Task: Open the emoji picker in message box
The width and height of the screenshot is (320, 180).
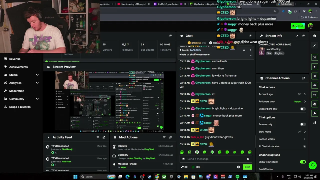Action: 248,159
